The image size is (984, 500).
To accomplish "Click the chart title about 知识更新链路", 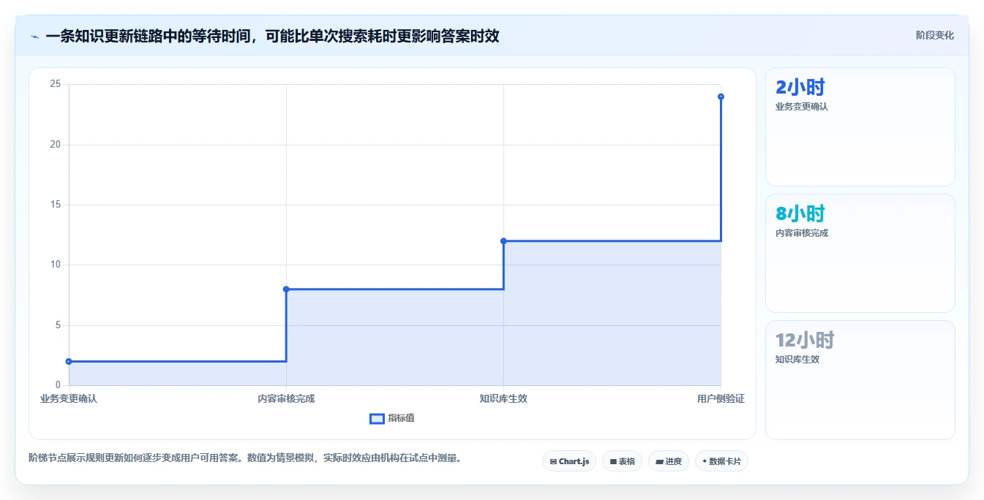I will pos(272,36).
